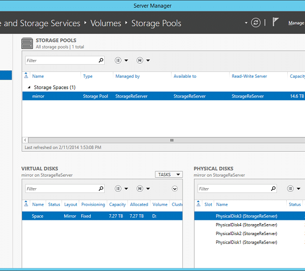This screenshot has height=271, width=305.
Task: Open the Virtual Disks TASKS dropdown
Action: [169, 175]
